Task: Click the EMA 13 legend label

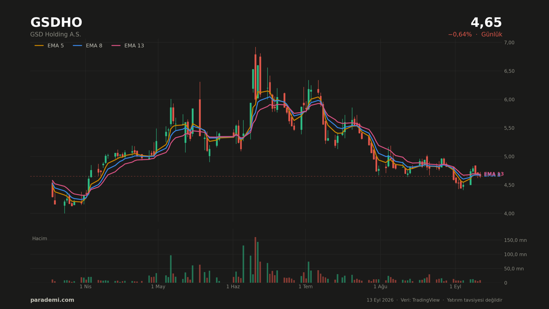Action: [134, 46]
